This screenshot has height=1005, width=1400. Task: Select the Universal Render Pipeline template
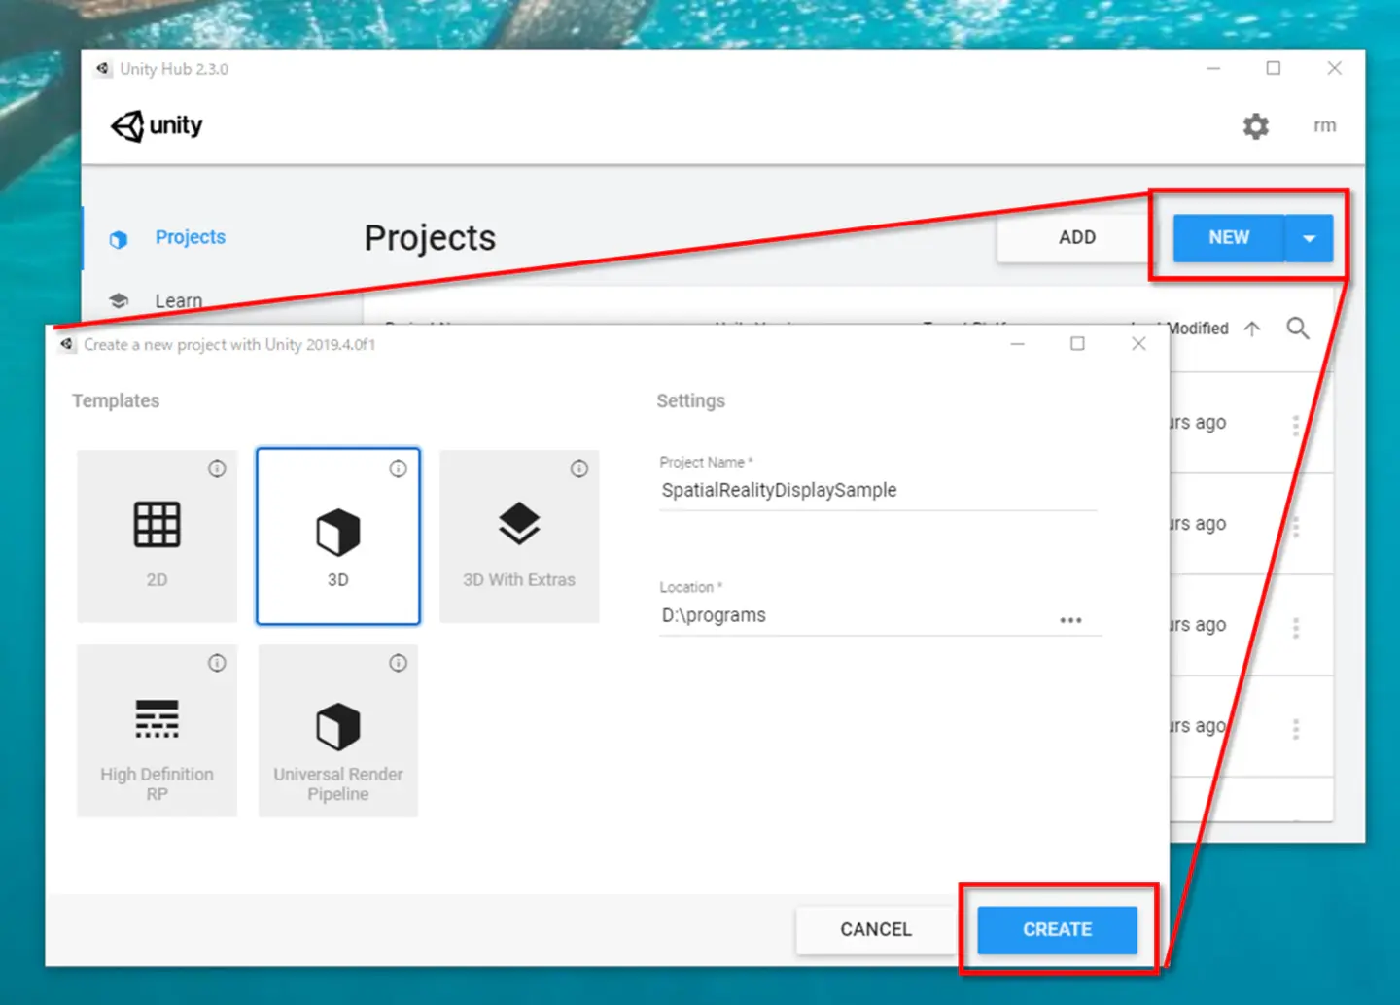[x=337, y=729]
